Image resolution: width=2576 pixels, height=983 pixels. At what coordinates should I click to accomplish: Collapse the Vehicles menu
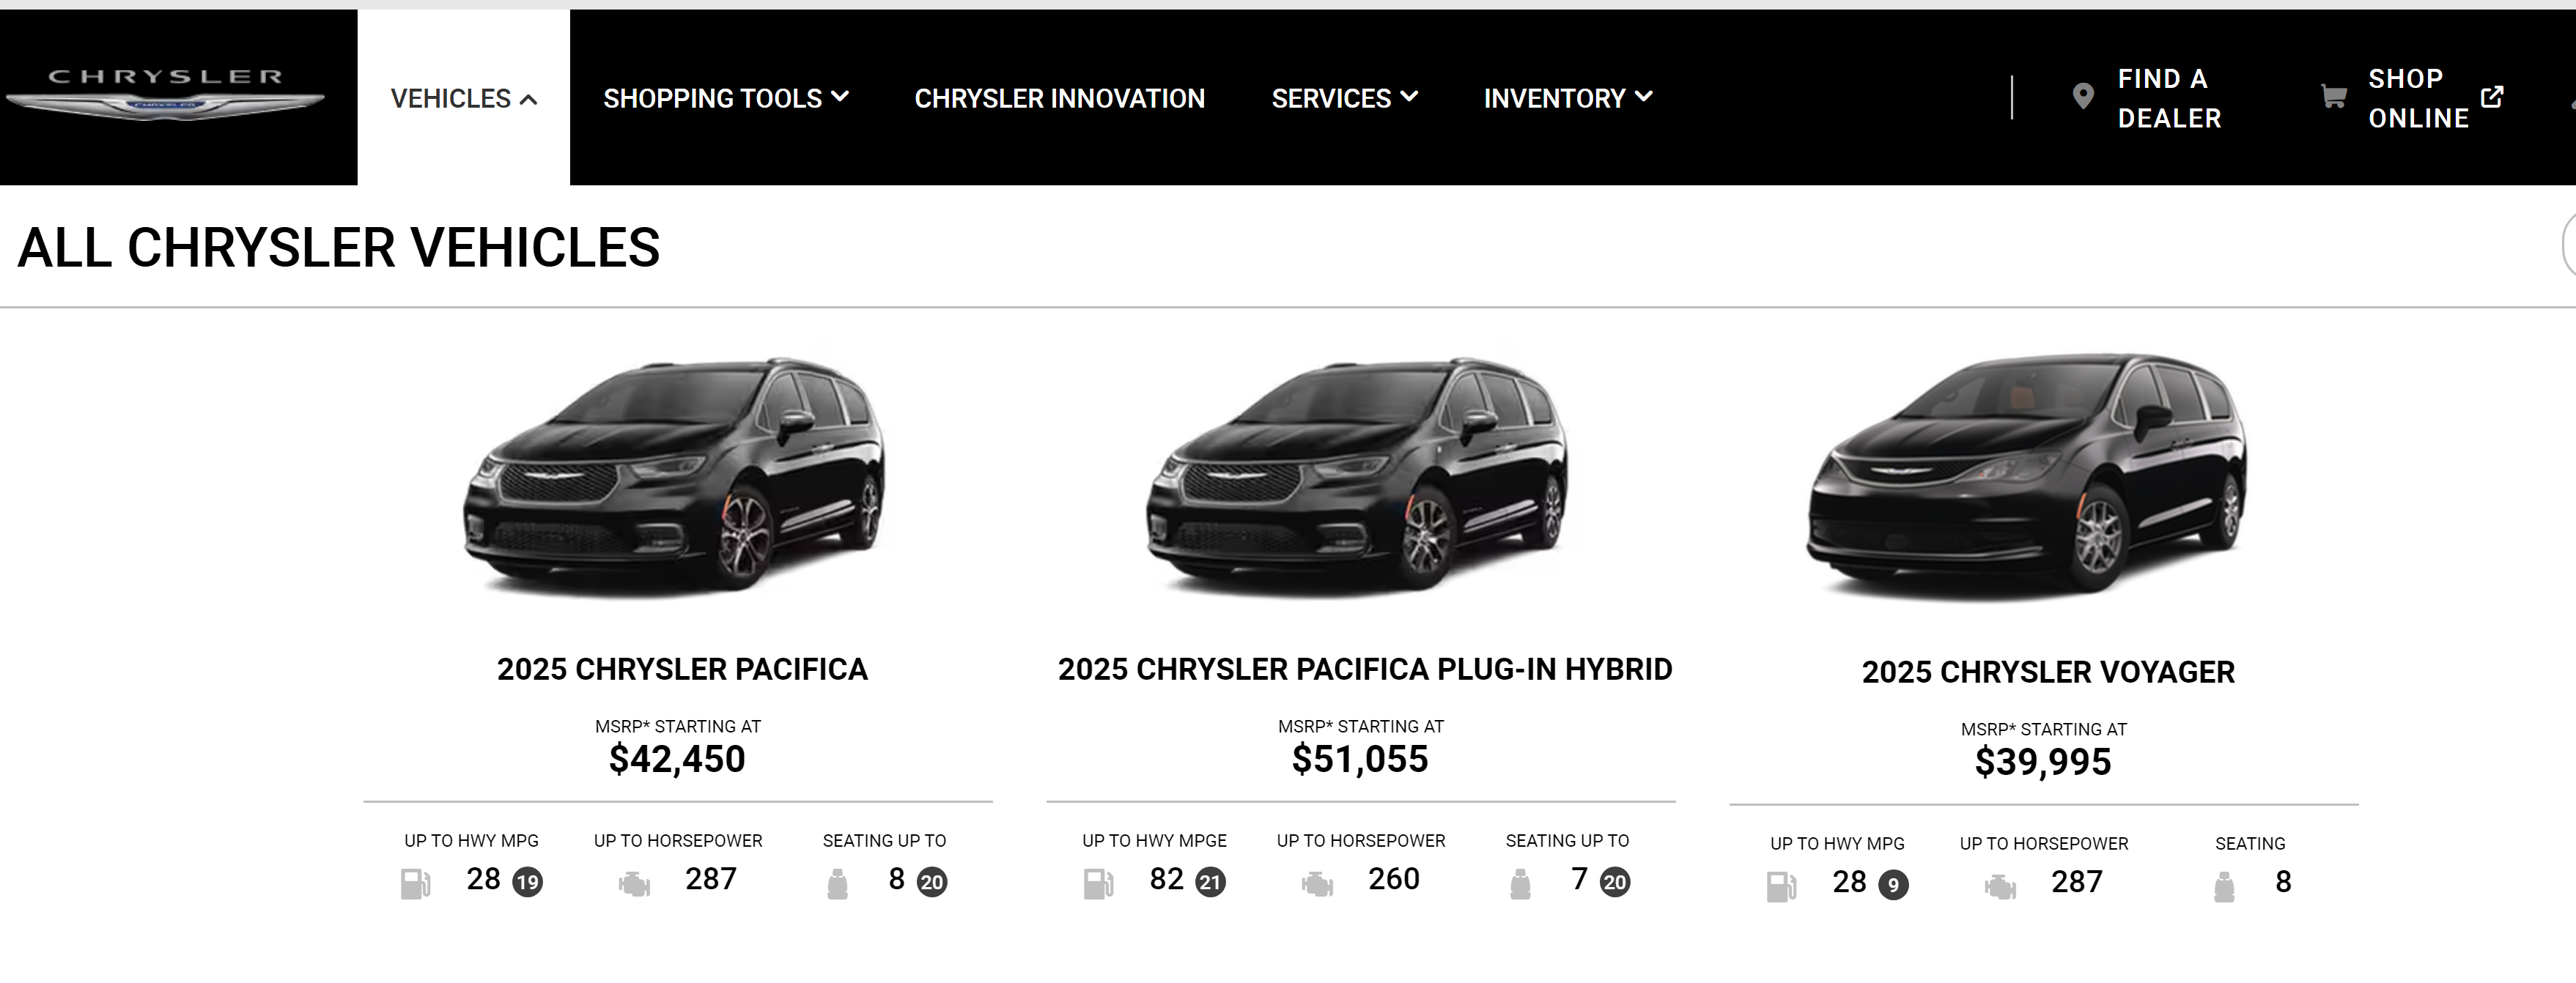[x=464, y=99]
